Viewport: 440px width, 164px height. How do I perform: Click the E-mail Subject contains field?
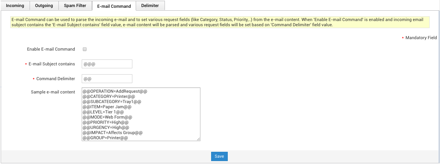(107, 64)
